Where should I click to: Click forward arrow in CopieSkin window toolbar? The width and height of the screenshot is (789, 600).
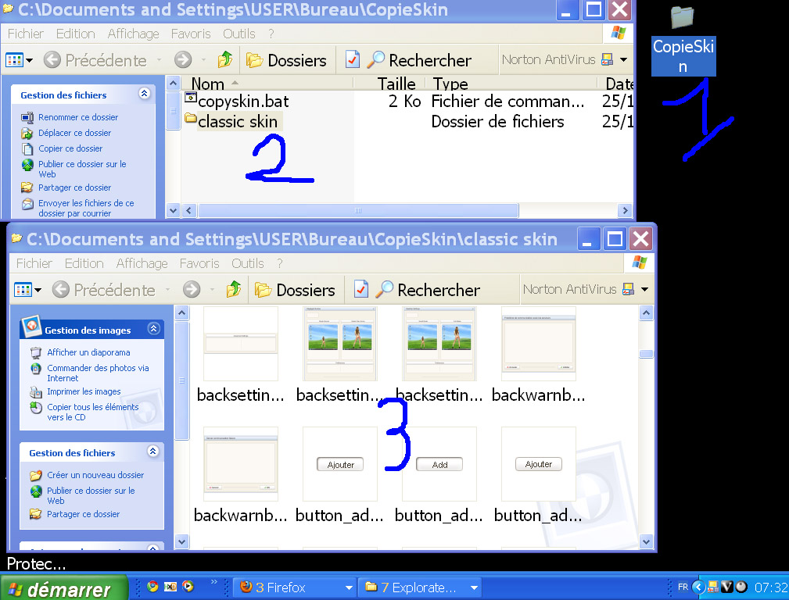click(x=183, y=60)
